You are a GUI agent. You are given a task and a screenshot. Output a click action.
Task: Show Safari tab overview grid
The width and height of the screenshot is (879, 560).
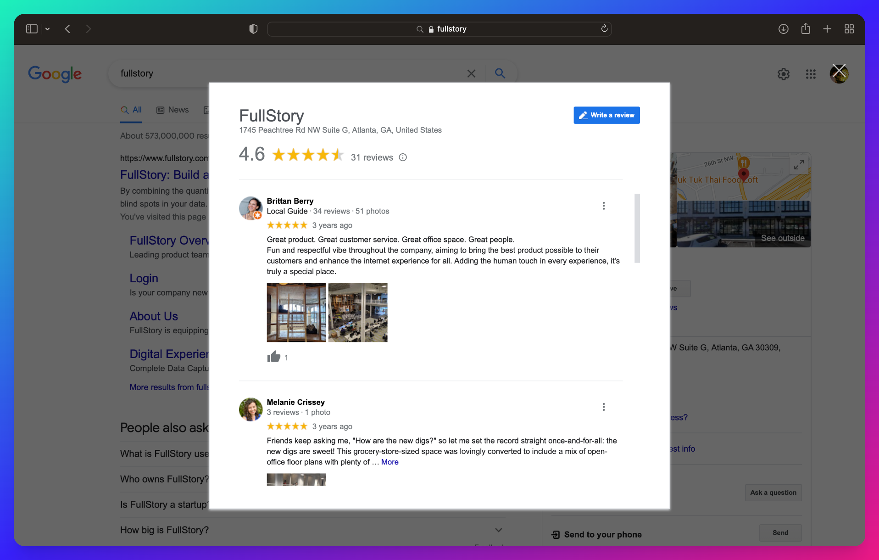(849, 29)
